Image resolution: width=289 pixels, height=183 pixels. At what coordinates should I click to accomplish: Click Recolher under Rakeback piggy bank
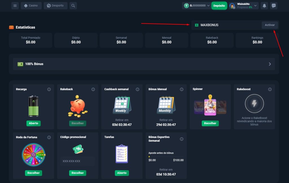(x=78, y=123)
